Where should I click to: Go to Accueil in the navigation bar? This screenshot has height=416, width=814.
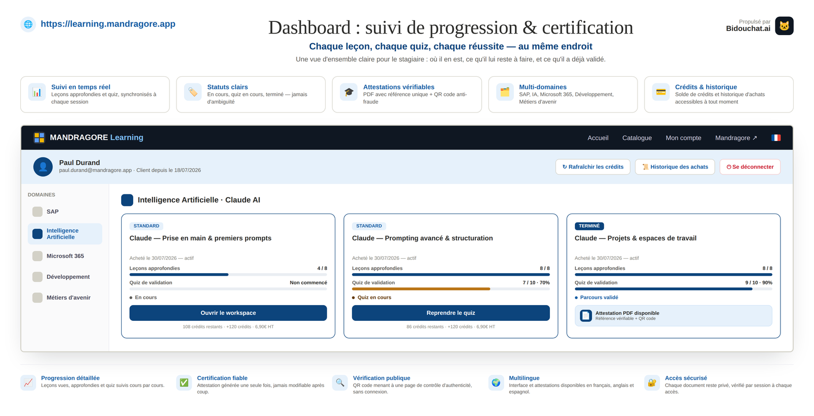598,138
